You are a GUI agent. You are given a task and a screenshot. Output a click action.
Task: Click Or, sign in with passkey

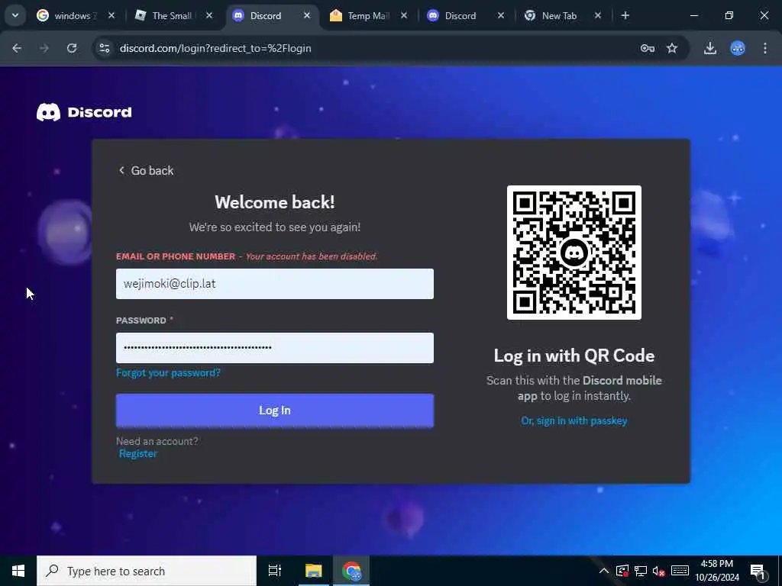[574, 421]
